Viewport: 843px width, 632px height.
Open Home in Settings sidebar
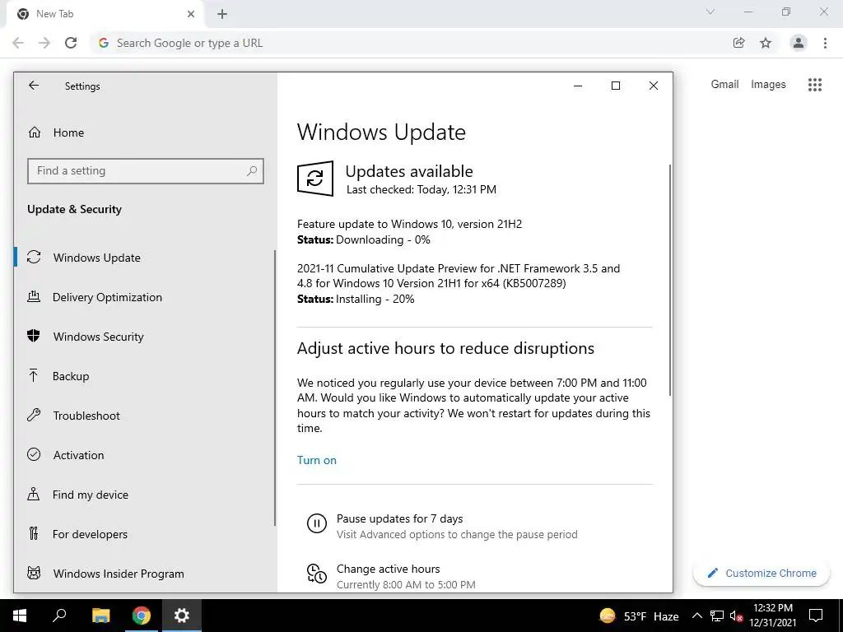coord(68,132)
